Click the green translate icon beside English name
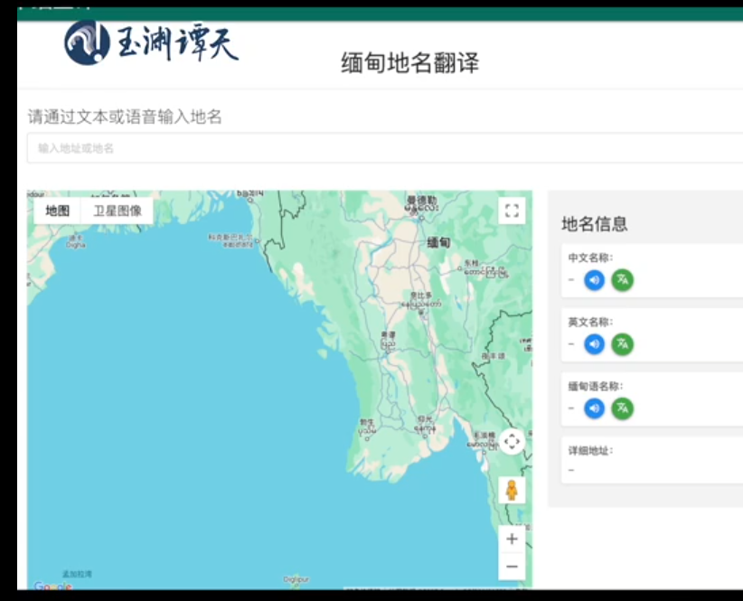The width and height of the screenshot is (743, 601). coord(620,343)
